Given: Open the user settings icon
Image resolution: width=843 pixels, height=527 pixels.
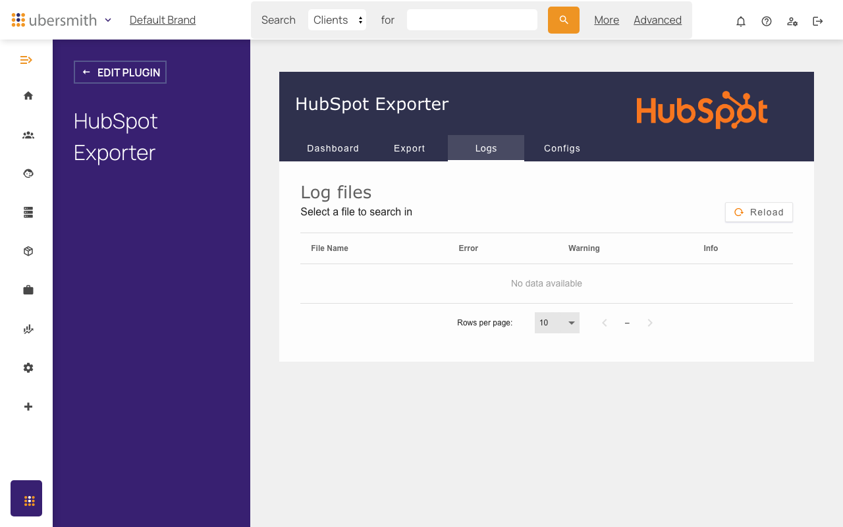Looking at the screenshot, I should pos(792,21).
